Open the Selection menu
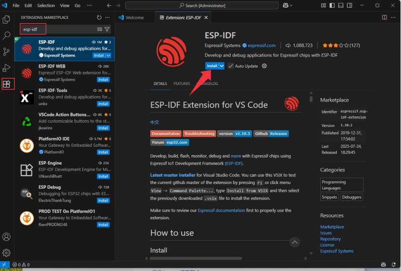The height and width of the screenshot is (271, 401). [x=46, y=5]
